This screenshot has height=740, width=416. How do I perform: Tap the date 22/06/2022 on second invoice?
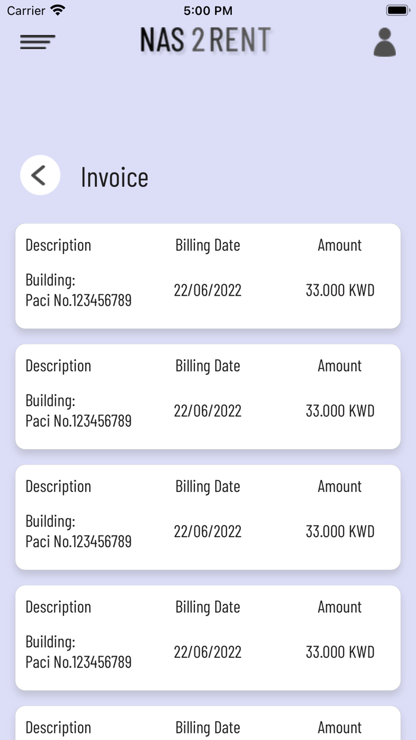[208, 410]
